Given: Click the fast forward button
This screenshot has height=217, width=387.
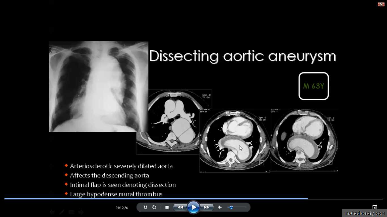Looking at the screenshot, I should tap(207, 207).
